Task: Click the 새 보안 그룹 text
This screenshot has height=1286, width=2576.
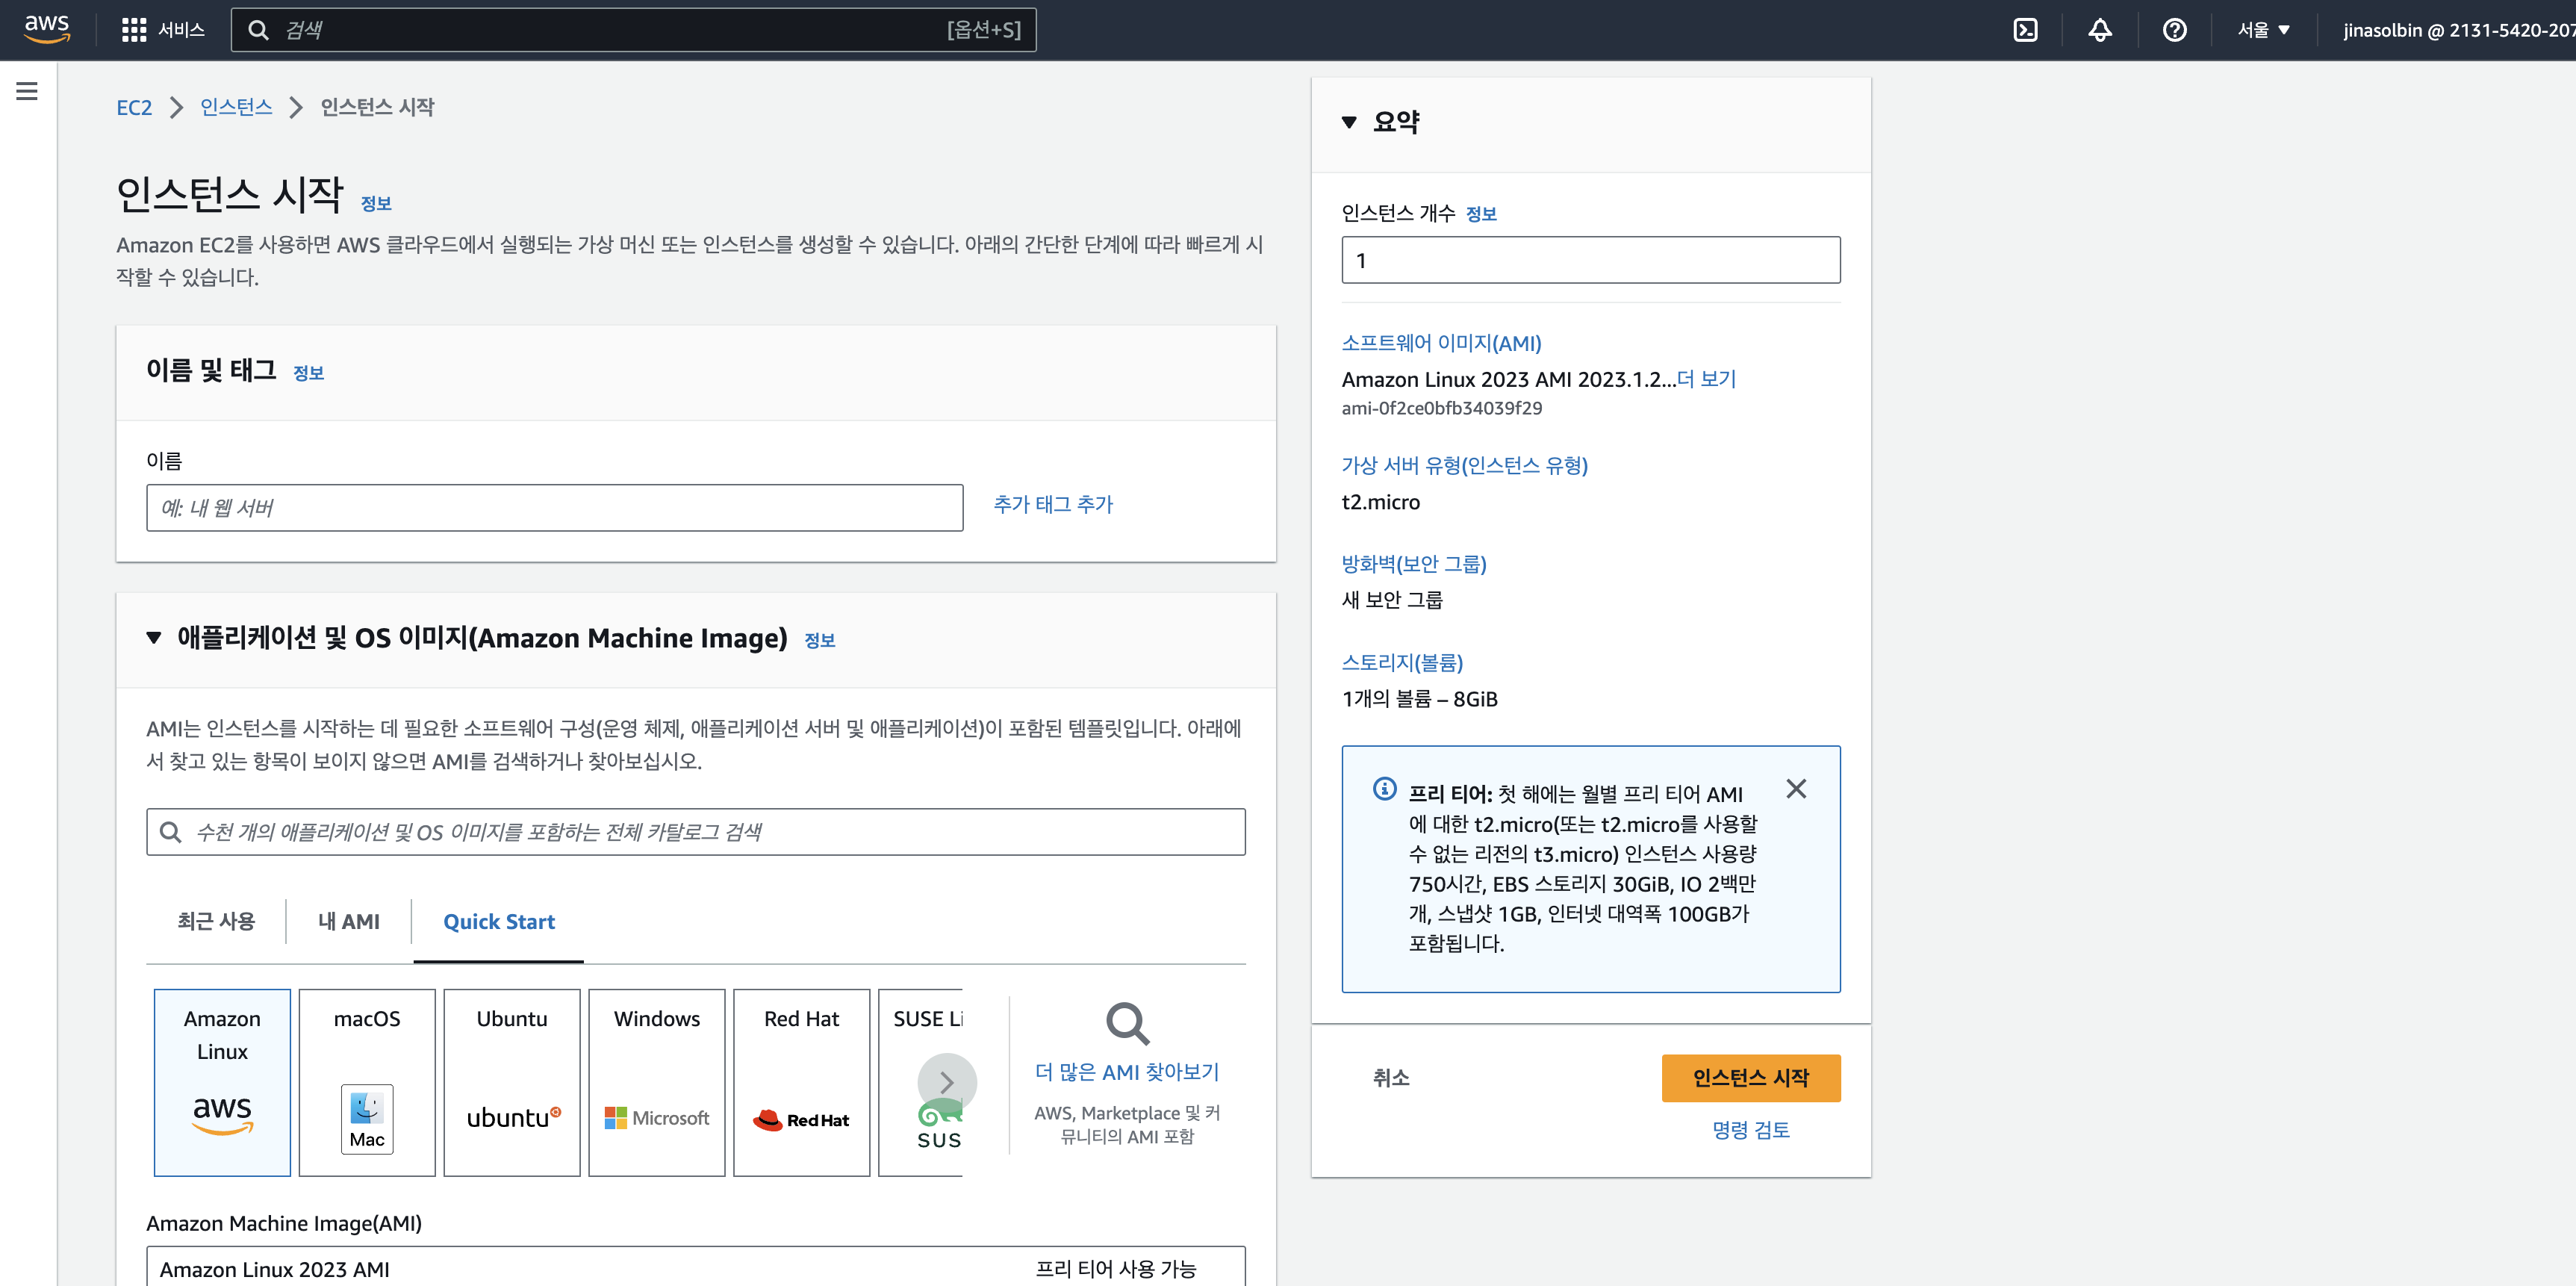Action: (x=1392, y=600)
